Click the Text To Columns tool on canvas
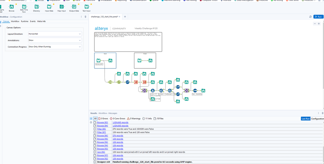This screenshot has width=324, height=164. [111, 82]
